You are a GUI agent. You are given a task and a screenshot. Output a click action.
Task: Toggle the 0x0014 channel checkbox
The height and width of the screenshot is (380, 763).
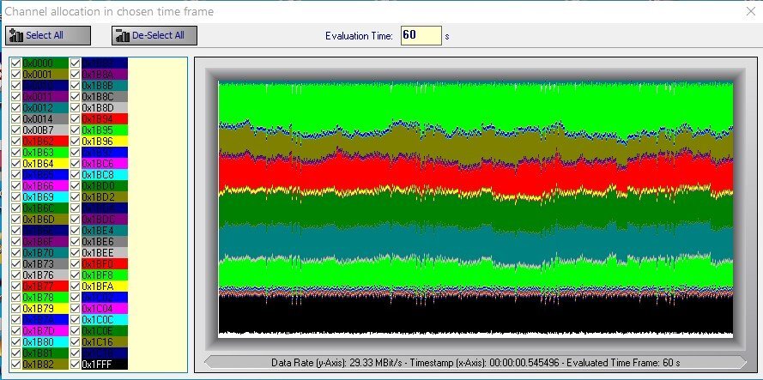(15, 119)
